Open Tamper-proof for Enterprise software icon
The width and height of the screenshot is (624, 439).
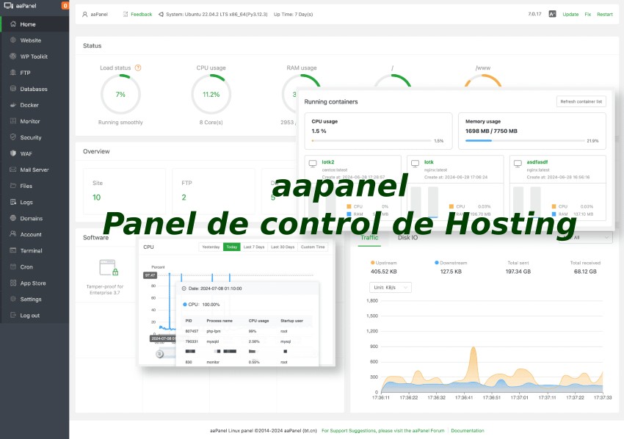[x=109, y=268]
